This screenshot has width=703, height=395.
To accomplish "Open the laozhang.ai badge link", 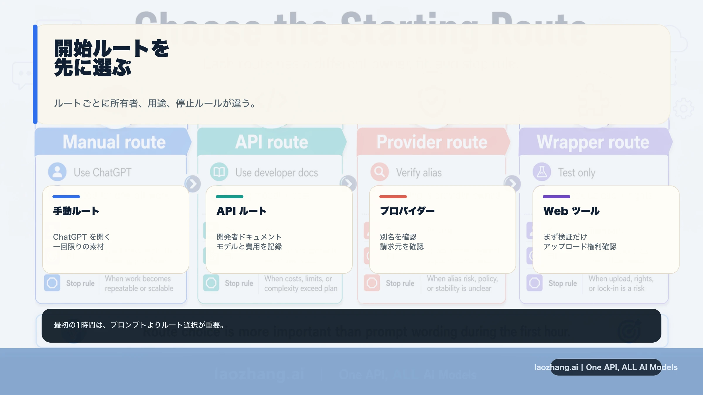I will click(x=605, y=367).
